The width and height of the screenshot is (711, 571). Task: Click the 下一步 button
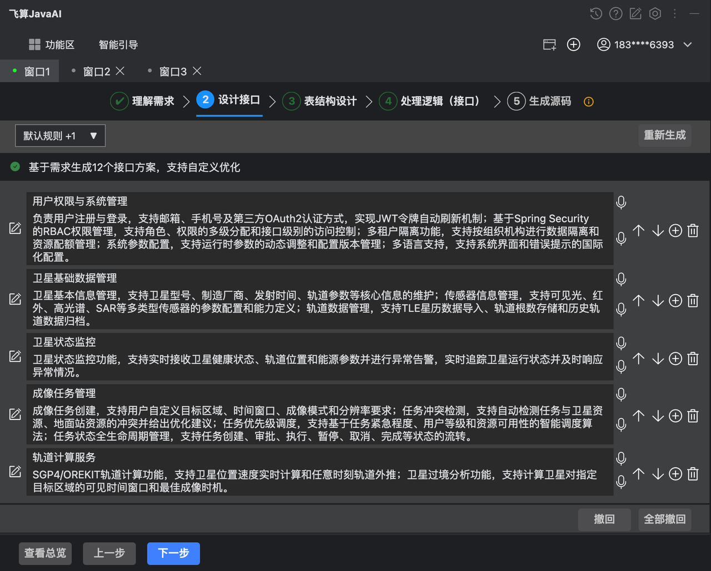tap(173, 553)
